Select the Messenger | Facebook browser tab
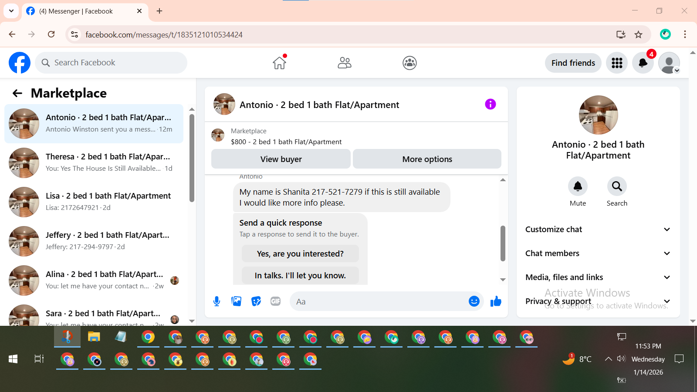697x392 pixels. [x=85, y=11]
